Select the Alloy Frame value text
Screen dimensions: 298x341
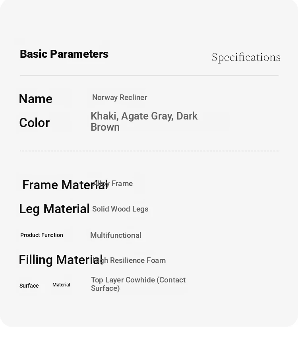113,184
